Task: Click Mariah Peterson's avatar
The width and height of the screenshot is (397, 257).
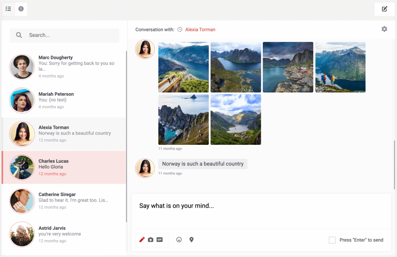Action: click(22, 101)
